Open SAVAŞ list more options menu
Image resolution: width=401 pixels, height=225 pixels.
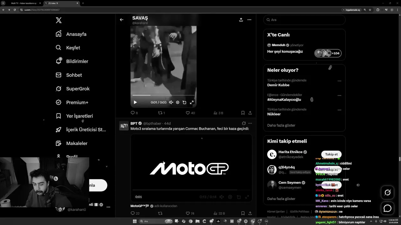point(249,20)
